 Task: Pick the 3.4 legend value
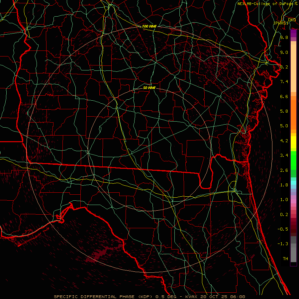click(x=284, y=155)
